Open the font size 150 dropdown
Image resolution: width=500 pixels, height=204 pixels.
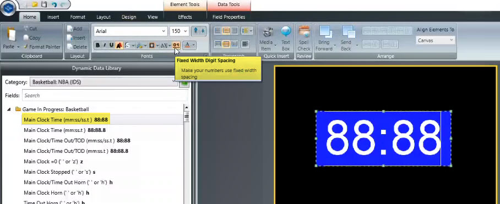point(186,31)
